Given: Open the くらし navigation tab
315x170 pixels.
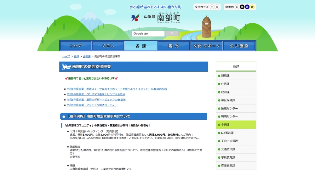Looking at the screenshot, I should pyautogui.click(x=108, y=46).
